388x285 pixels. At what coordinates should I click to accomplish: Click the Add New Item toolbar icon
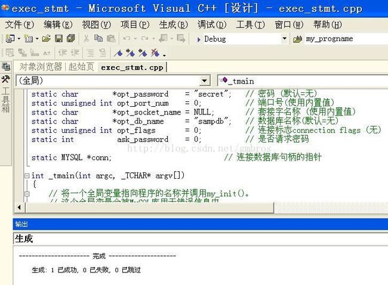click(x=29, y=39)
